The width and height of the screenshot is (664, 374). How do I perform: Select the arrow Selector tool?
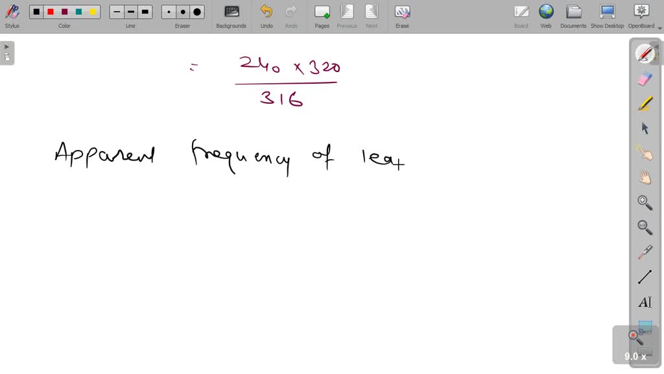coord(644,128)
